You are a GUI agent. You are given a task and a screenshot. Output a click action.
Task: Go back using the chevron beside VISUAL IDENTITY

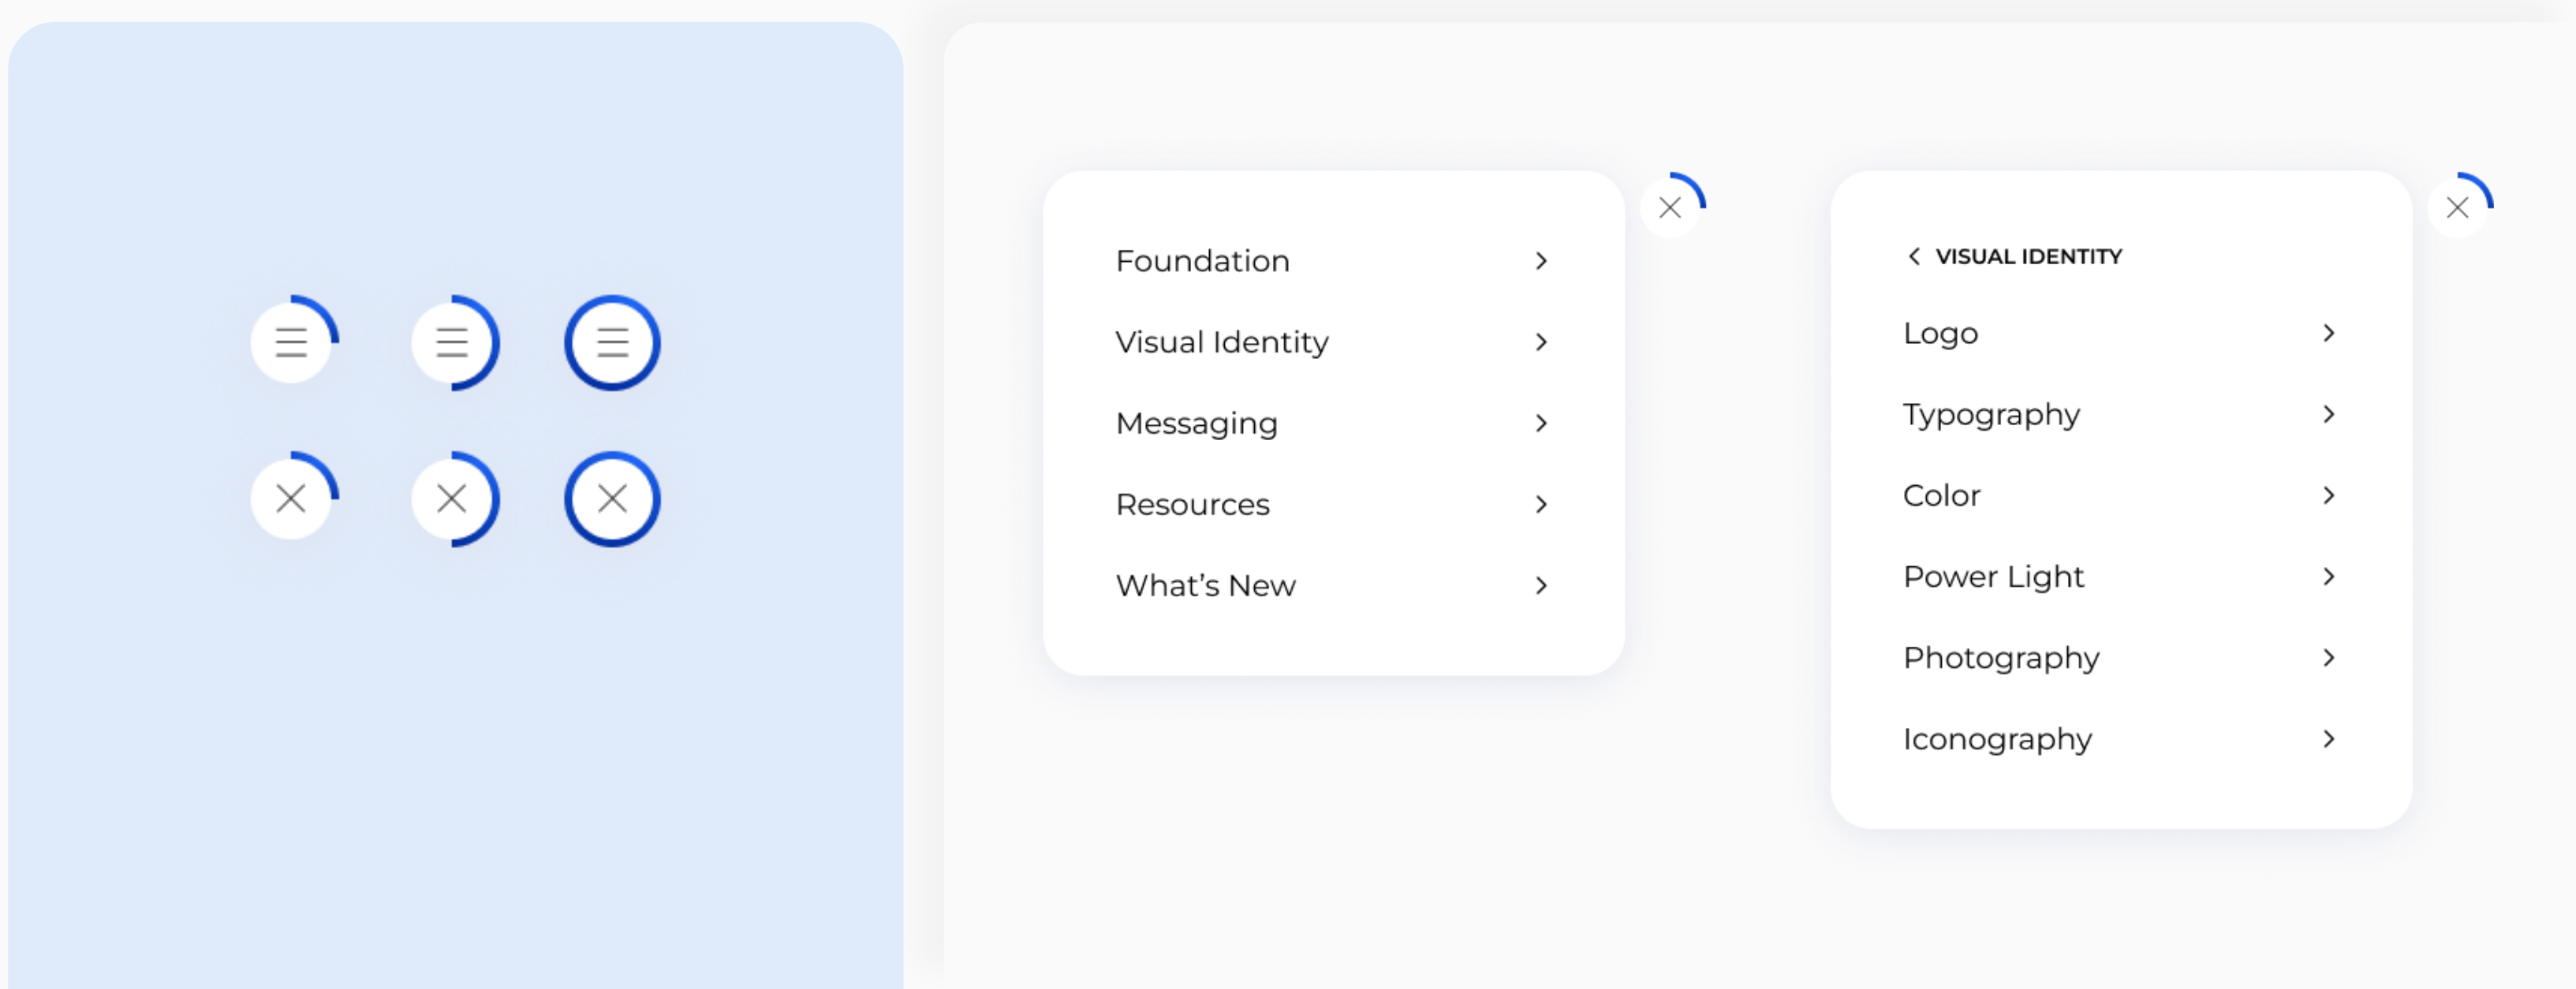tap(1913, 256)
